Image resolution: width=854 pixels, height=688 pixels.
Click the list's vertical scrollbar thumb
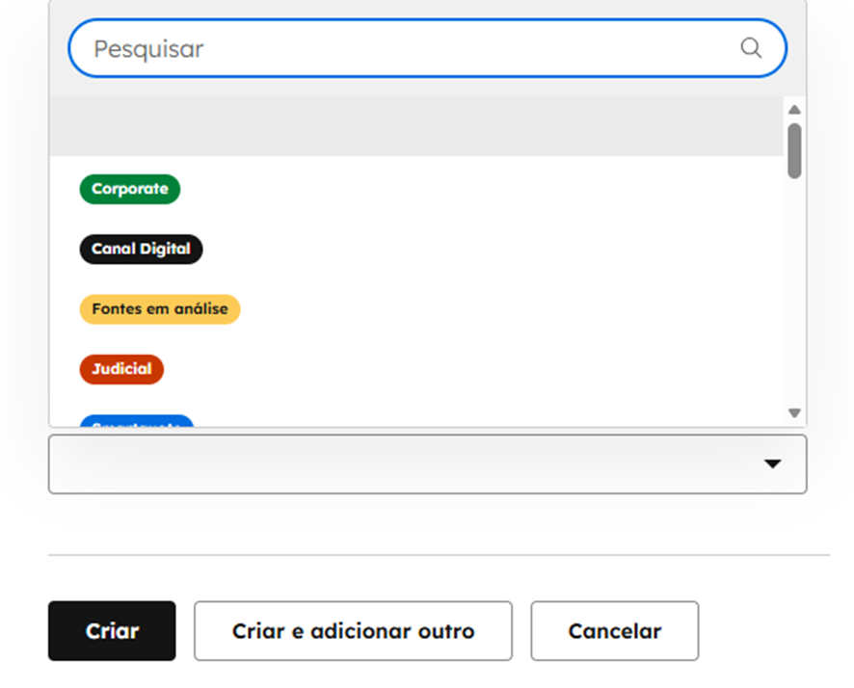coord(794,150)
